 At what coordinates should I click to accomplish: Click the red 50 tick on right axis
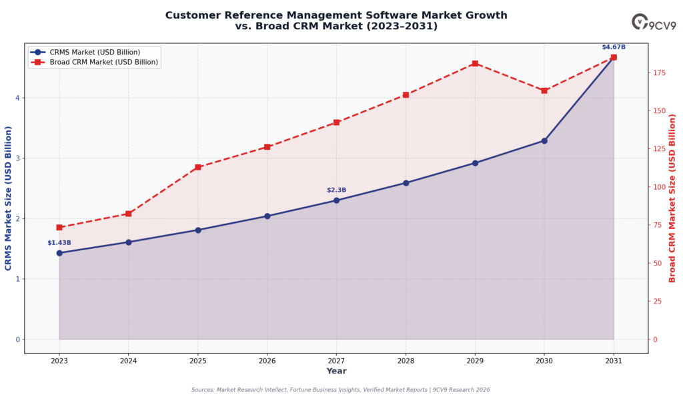tap(657, 264)
